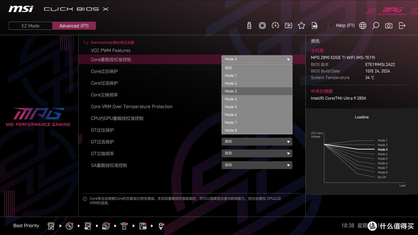Viewport: 418px width, 235px height.
Task: Select sixth boot device USB floppy icon
Action: tap(142, 226)
